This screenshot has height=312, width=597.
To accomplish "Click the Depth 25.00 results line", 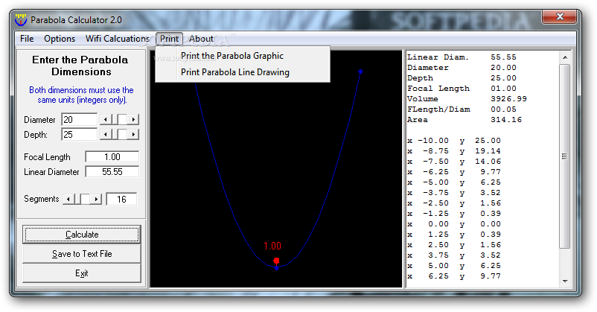I will tap(462, 78).
